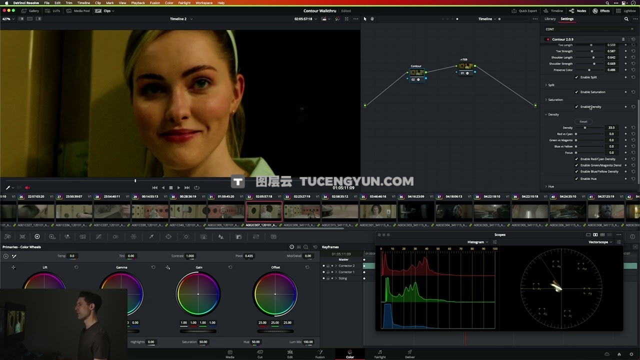This screenshot has height=360, width=640.
Task: Click the Preserve Color slider
Action: click(589, 70)
